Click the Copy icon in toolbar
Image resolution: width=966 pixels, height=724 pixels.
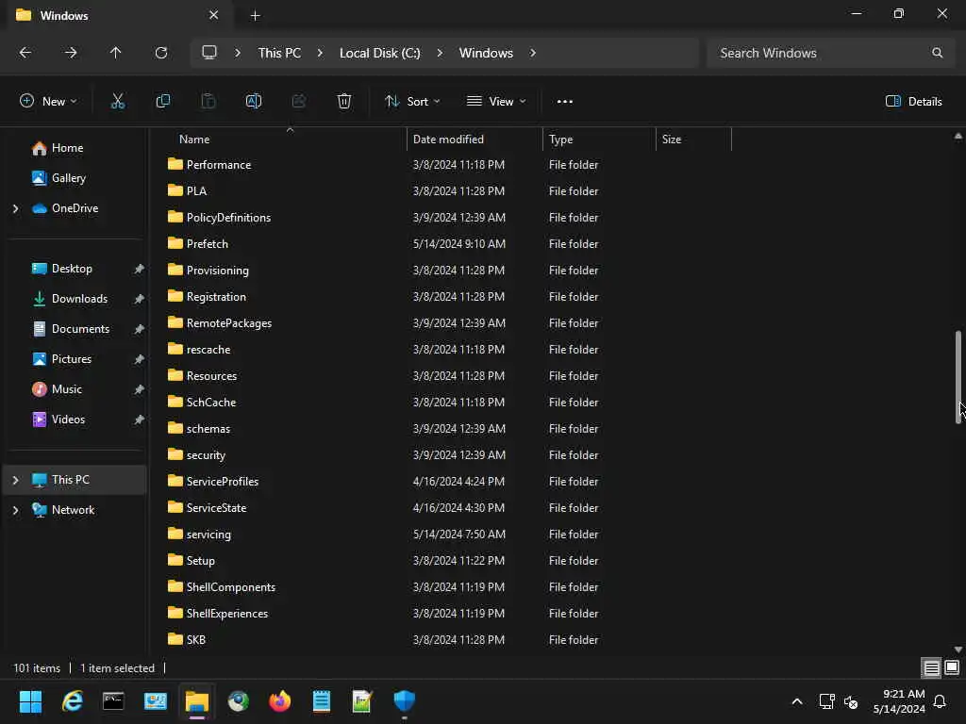pyautogui.click(x=163, y=102)
